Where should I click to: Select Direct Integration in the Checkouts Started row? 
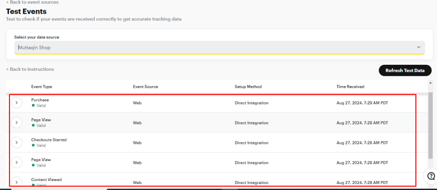251,143
